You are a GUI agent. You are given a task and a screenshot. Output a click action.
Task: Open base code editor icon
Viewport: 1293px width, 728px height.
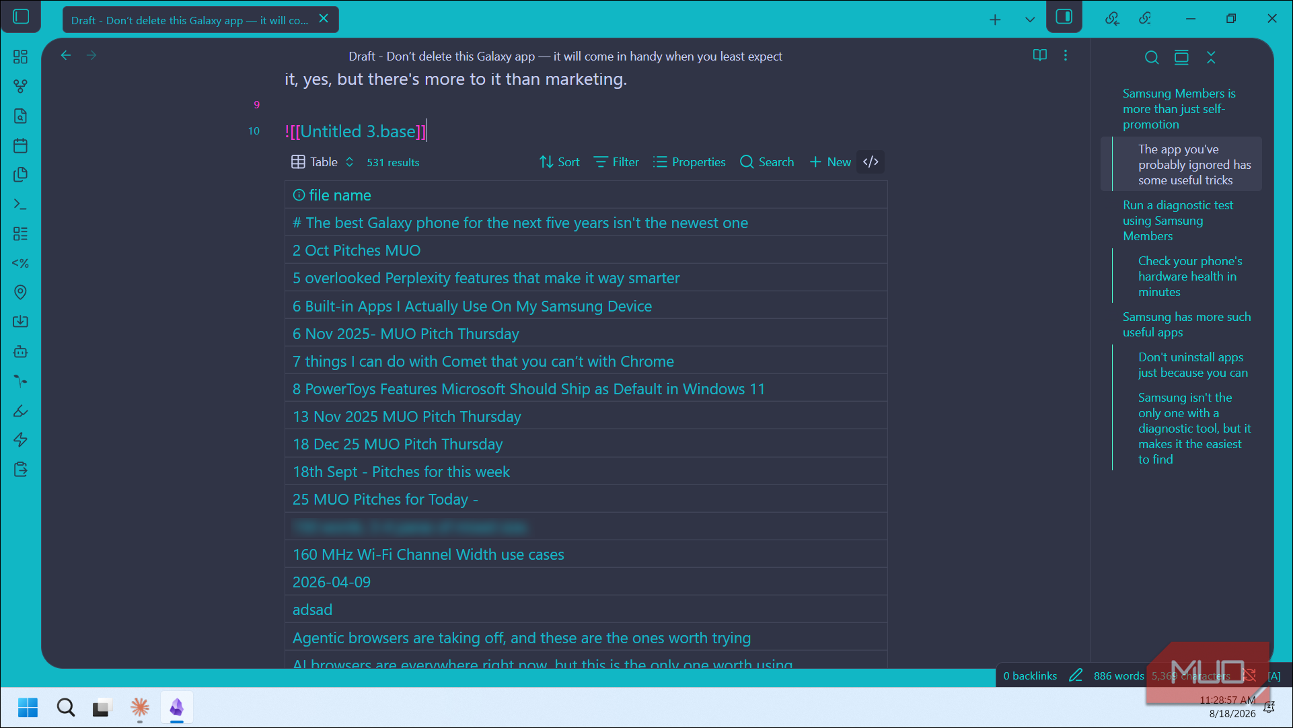point(871,162)
